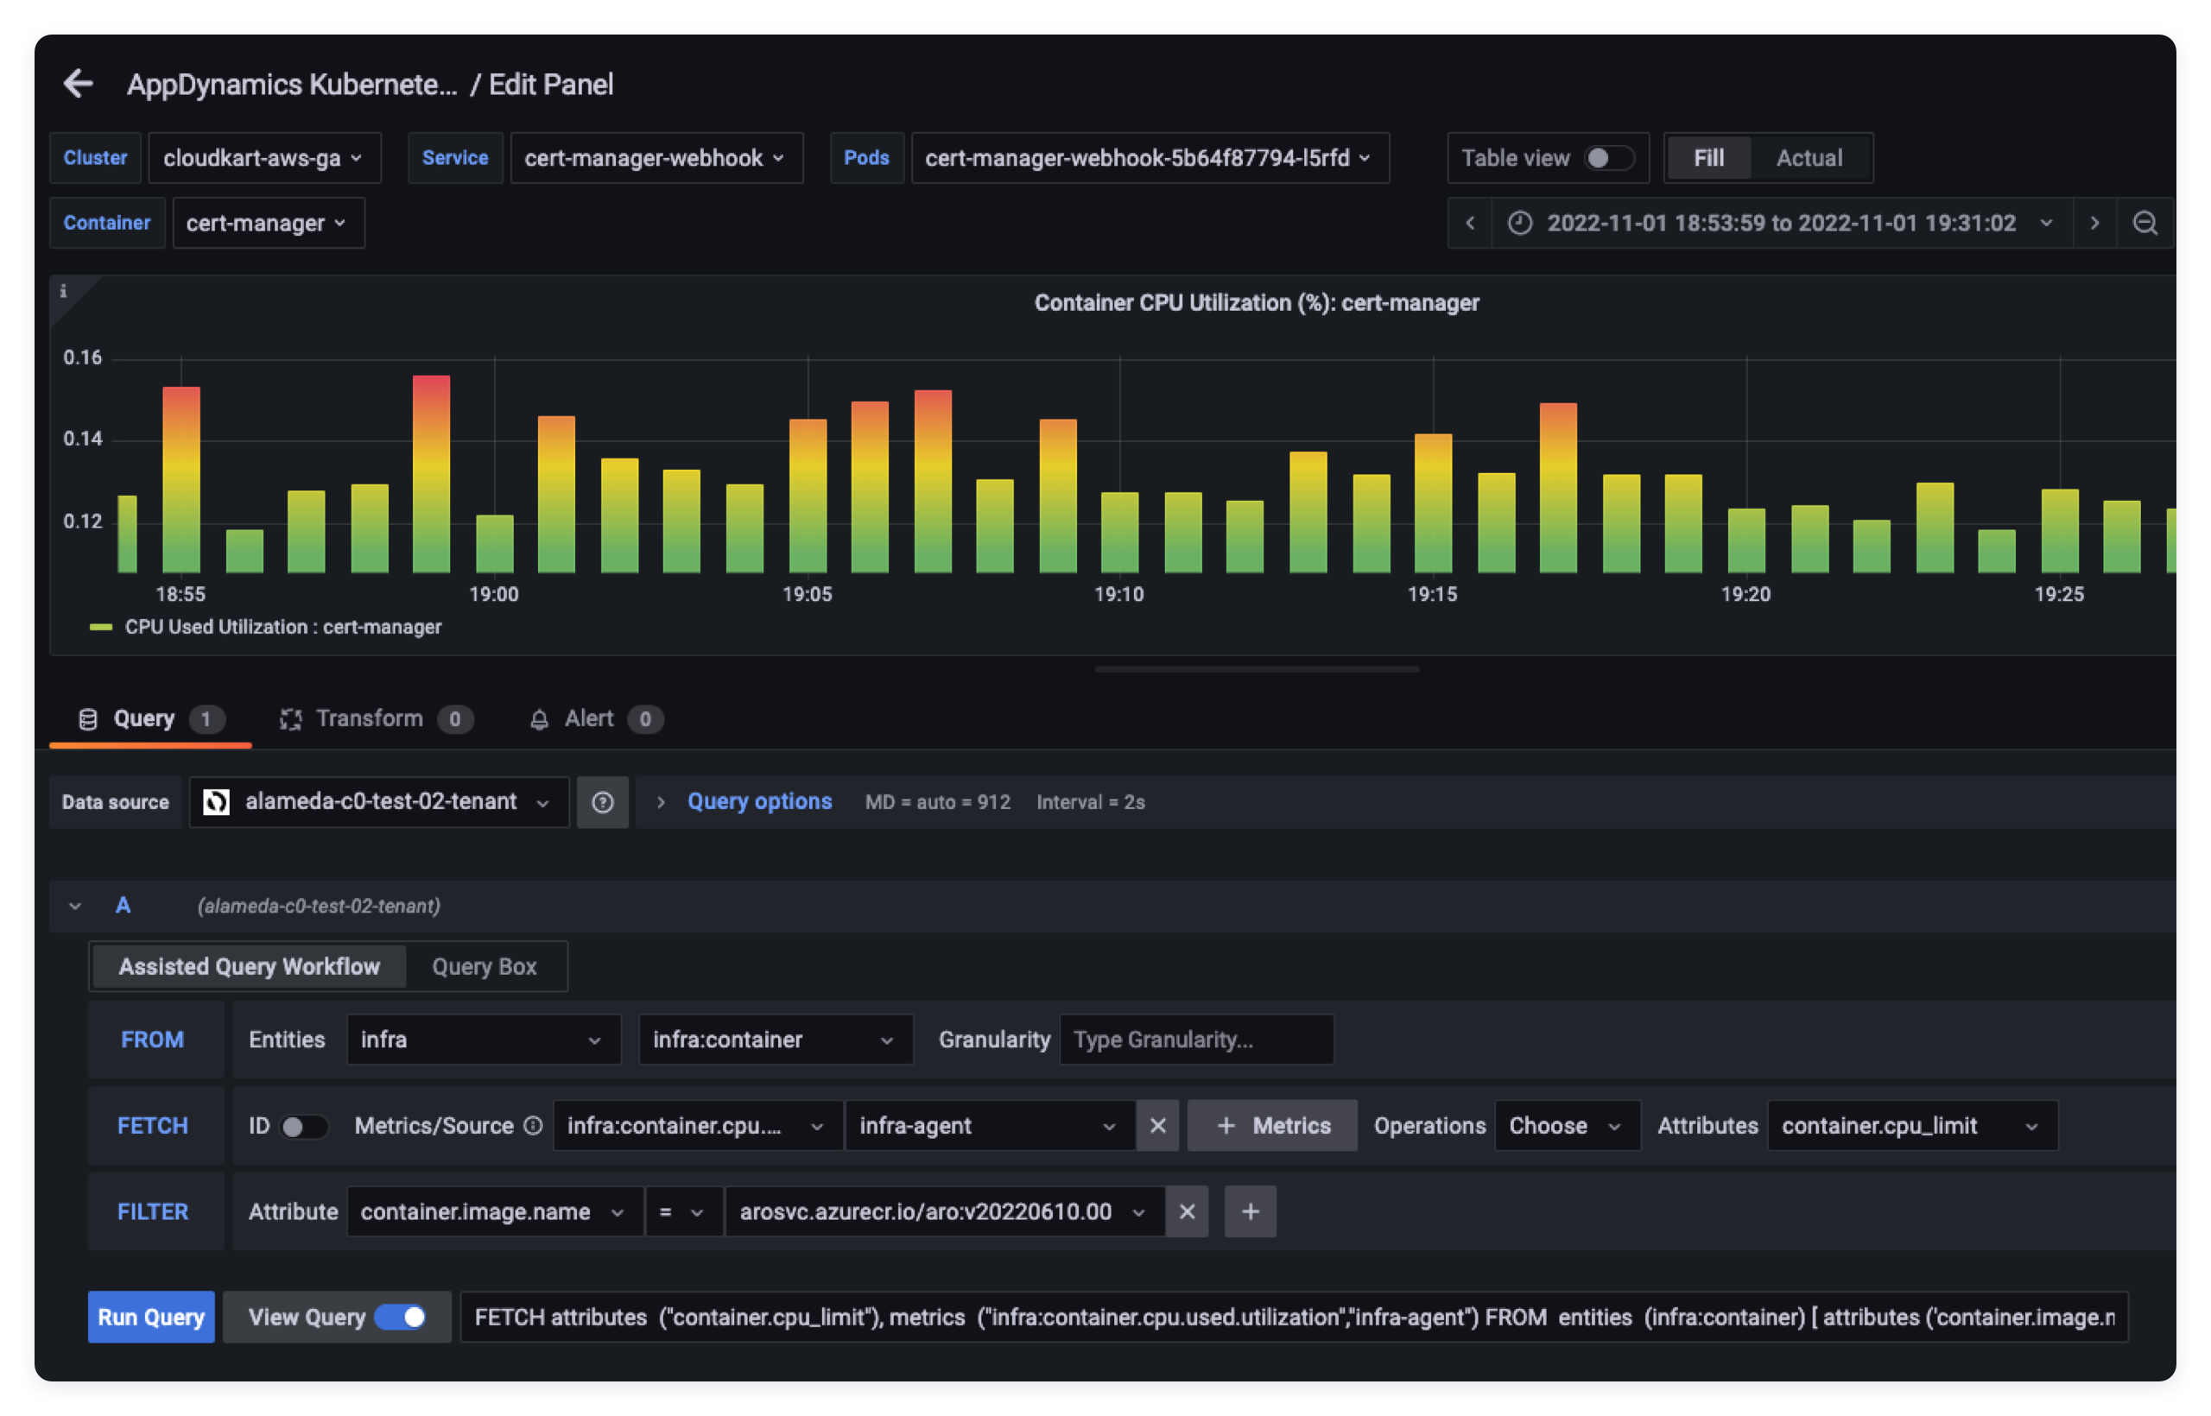Select Fill display mode

coord(1708,158)
